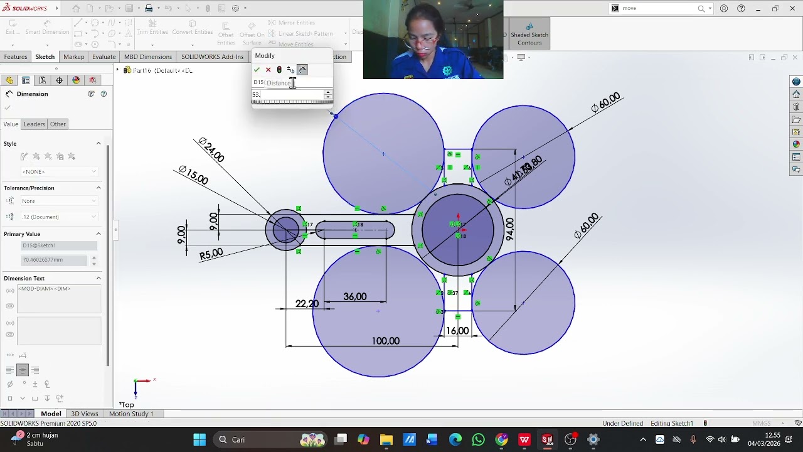Right-justify the dimension text
Image resolution: width=803 pixels, height=452 pixels.
(x=35, y=370)
